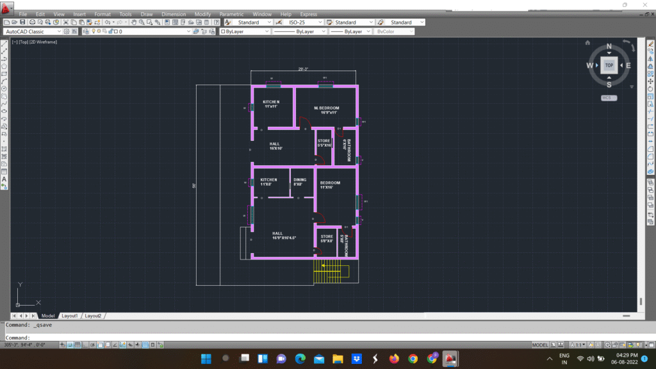Toggle Show/Hide Lineweight in the status bar
The image size is (656, 369).
138,345
